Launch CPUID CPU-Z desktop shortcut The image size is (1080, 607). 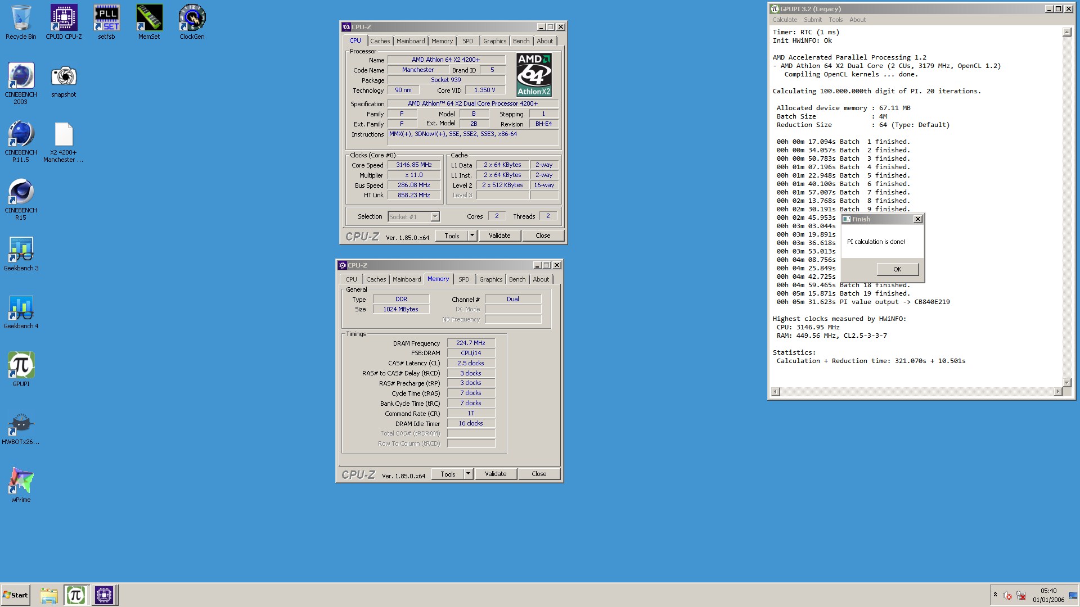point(64,22)
